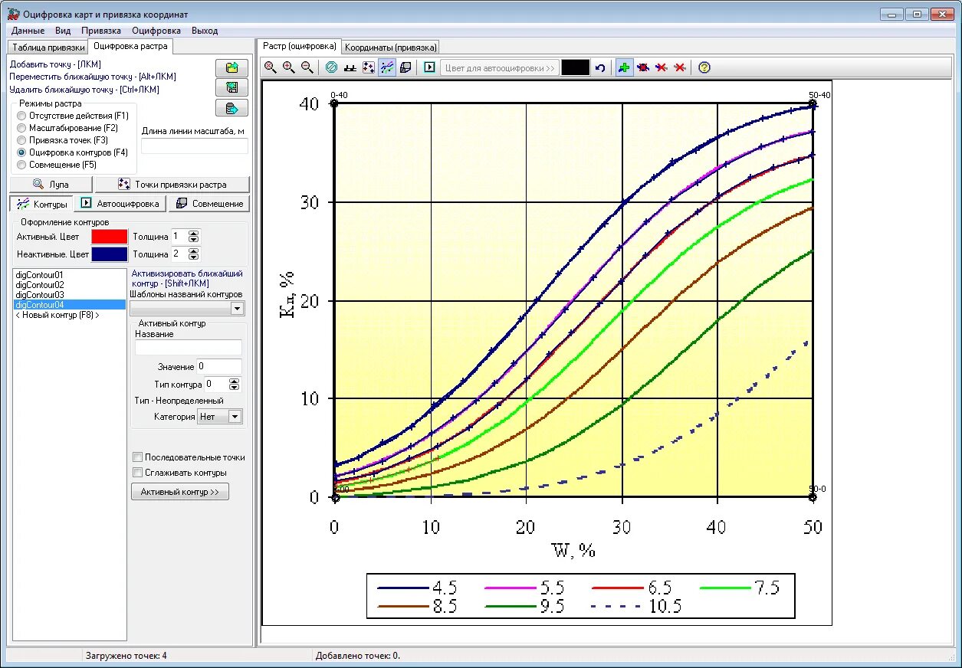The image size is (962, 668).
Task: Click the 'Совмещение' button with layers icon
Action: click(x=209, y=204)
